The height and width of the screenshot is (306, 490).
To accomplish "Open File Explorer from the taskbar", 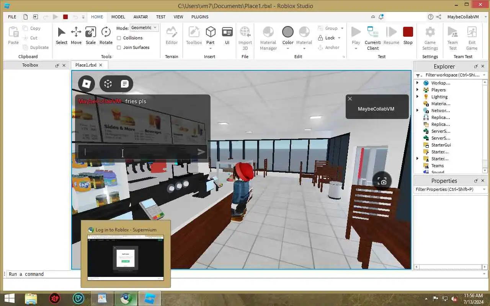I will 31,299.
